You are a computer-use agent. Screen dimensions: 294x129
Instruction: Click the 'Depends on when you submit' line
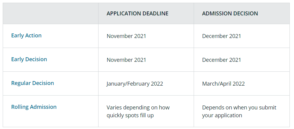239,108
